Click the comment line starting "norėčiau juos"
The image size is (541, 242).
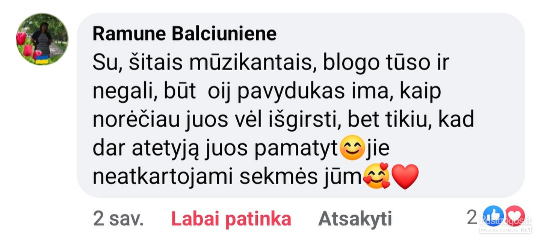coord(283,120)
